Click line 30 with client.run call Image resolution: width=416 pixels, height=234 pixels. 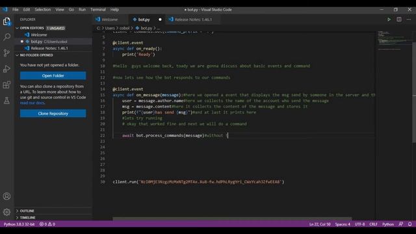[198, 182]
